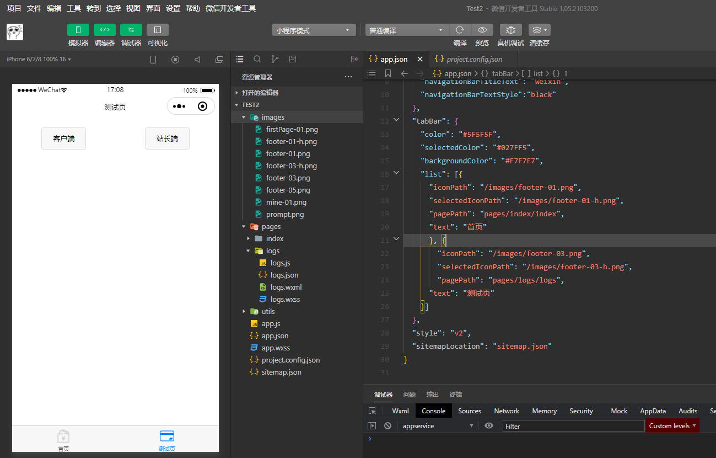The height and width of the screenshot is (458, 716).
Task: Click the simulator record circle icon
Action: [175, 60]
